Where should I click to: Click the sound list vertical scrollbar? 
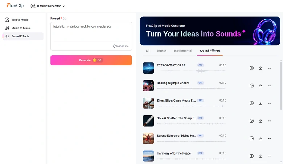click(281, 86)
